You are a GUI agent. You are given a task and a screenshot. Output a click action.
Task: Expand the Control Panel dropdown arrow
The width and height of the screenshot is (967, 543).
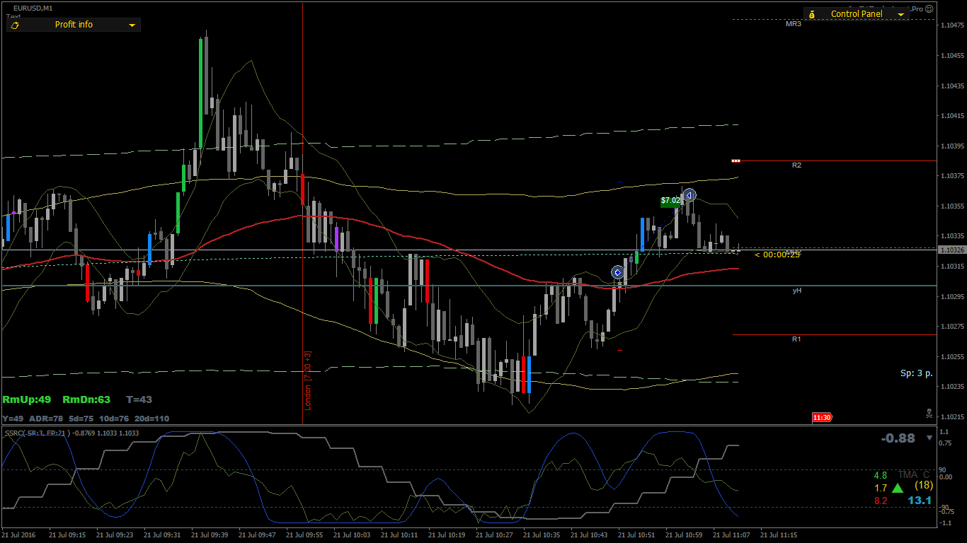(x=900, y=15)
